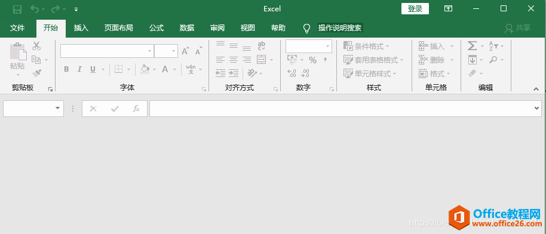546x234 pixels.
Task: Open the Customize Quick Access Toolbar menu
Action: pos(76,10)
